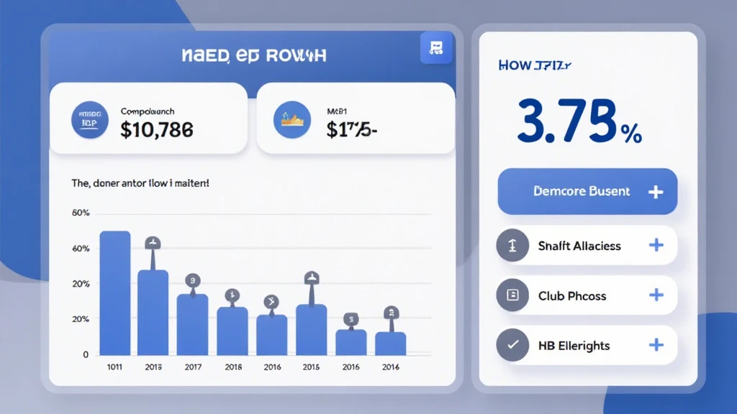Screen dimensions: 737x414
Task: Expand the HB Ellerights plus sign
Action: point(656,345)
